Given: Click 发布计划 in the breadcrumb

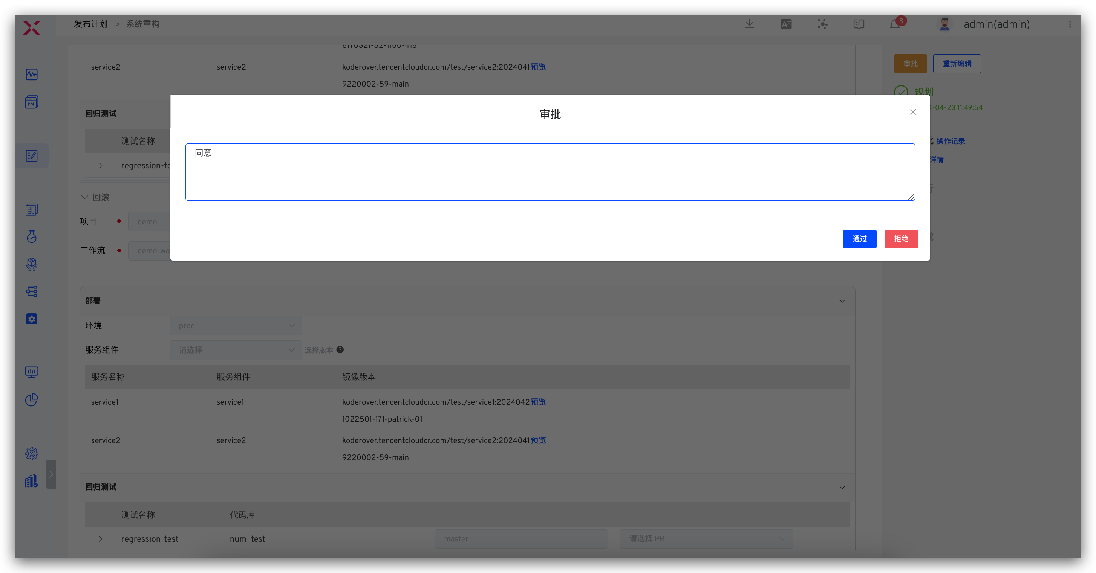Looking at the screenshot, I should coord(90,24).
